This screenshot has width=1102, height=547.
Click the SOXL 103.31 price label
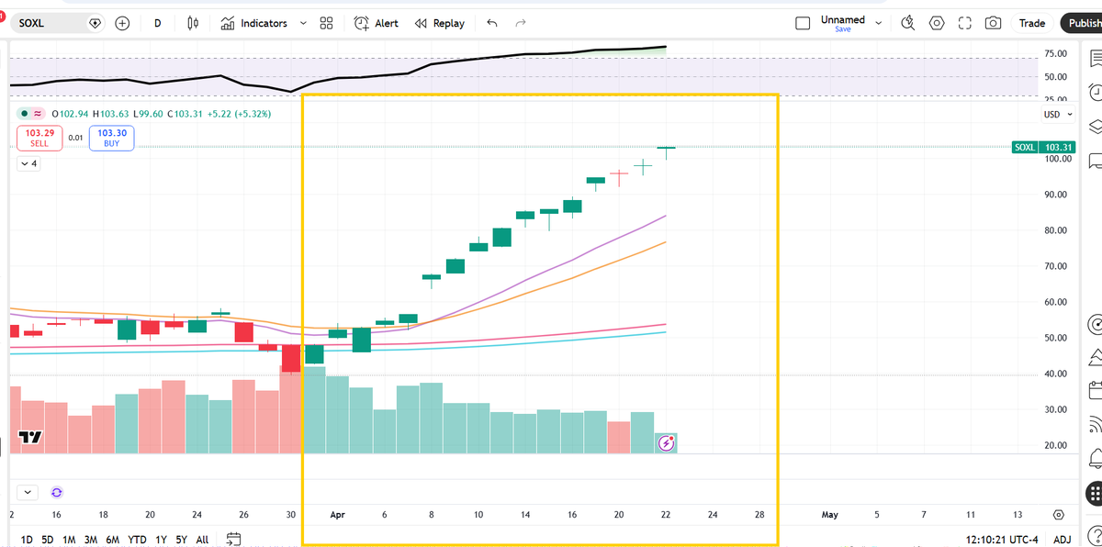[1042, 147]
